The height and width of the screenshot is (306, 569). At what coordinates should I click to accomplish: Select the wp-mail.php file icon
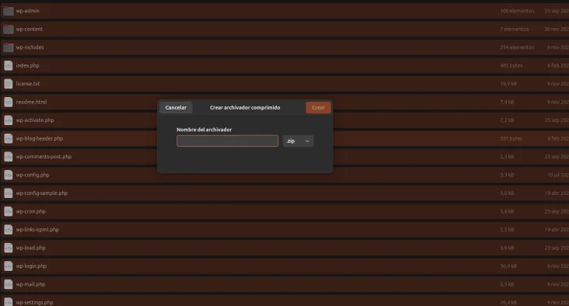pos(9,284)
